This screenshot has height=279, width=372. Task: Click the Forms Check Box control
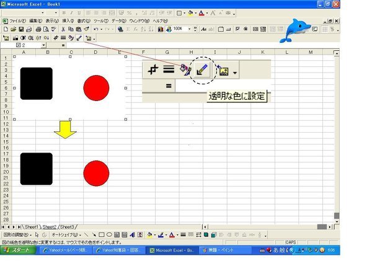tap(237, 29)
